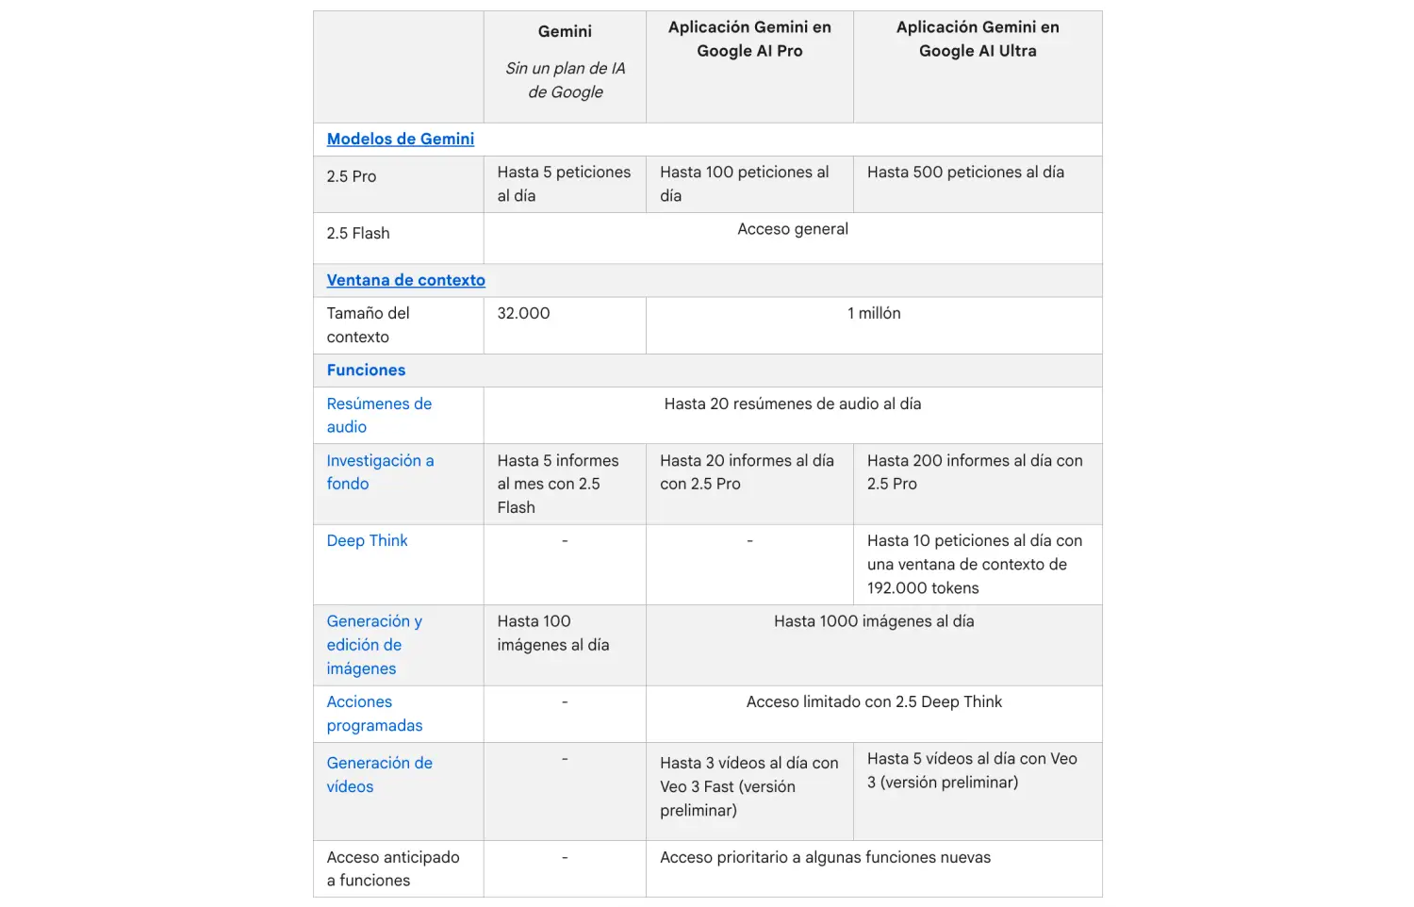The height and width of the screenshot is (907, 1414).
Task: Follow the Investigación a fondo link
Action: click(x=380, y=471)
